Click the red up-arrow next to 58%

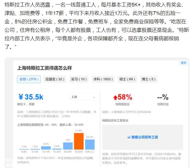115,98
